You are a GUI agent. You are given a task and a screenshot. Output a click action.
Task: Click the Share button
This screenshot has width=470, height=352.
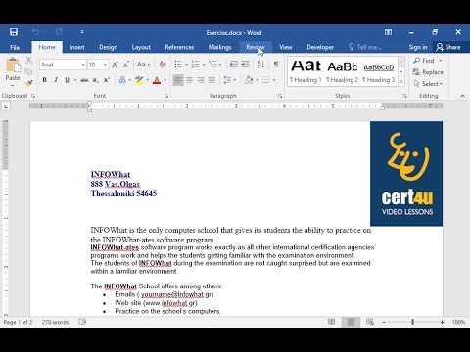(448, 47)
